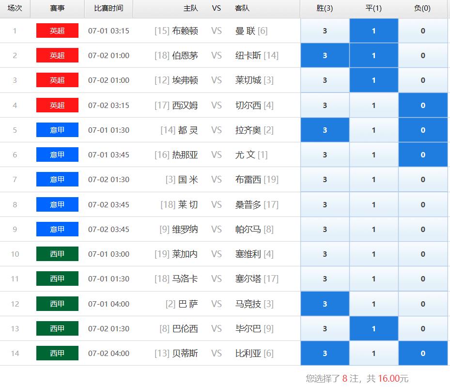The width and height of the screenshot is (450, 387).
Task: Click match time 07-02 04:00
Action: 109,353
